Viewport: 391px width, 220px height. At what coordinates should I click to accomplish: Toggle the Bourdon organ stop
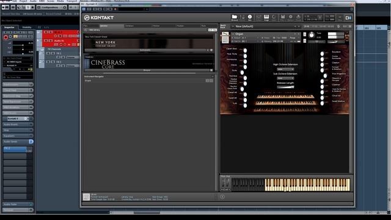click(x=322, y=54)
